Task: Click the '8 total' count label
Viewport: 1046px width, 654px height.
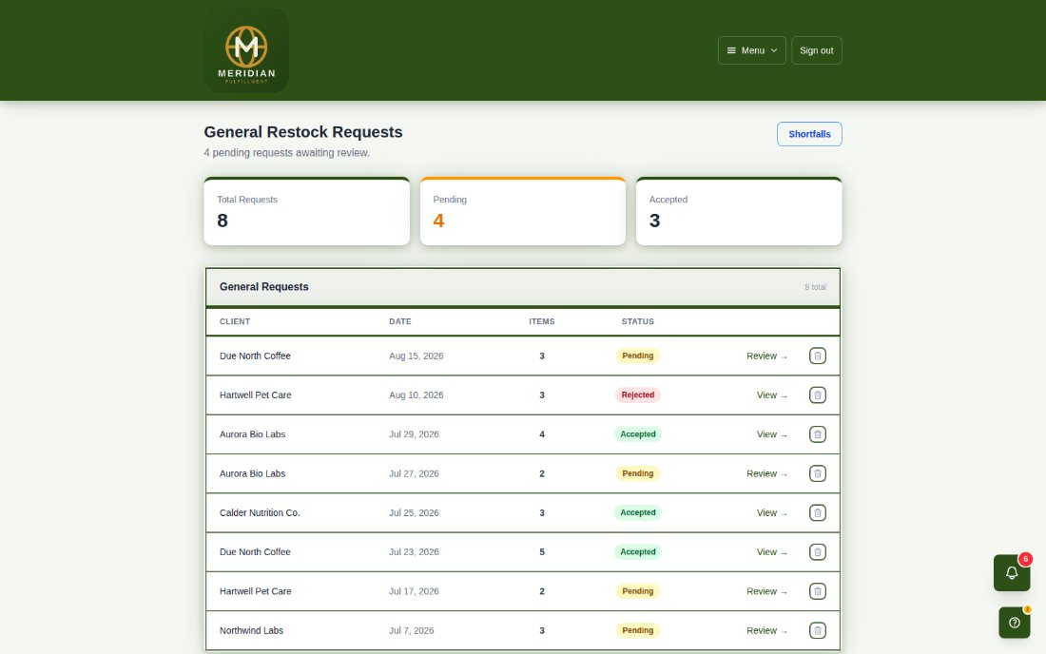Action: pyautogui.click(x=815, y=287)
